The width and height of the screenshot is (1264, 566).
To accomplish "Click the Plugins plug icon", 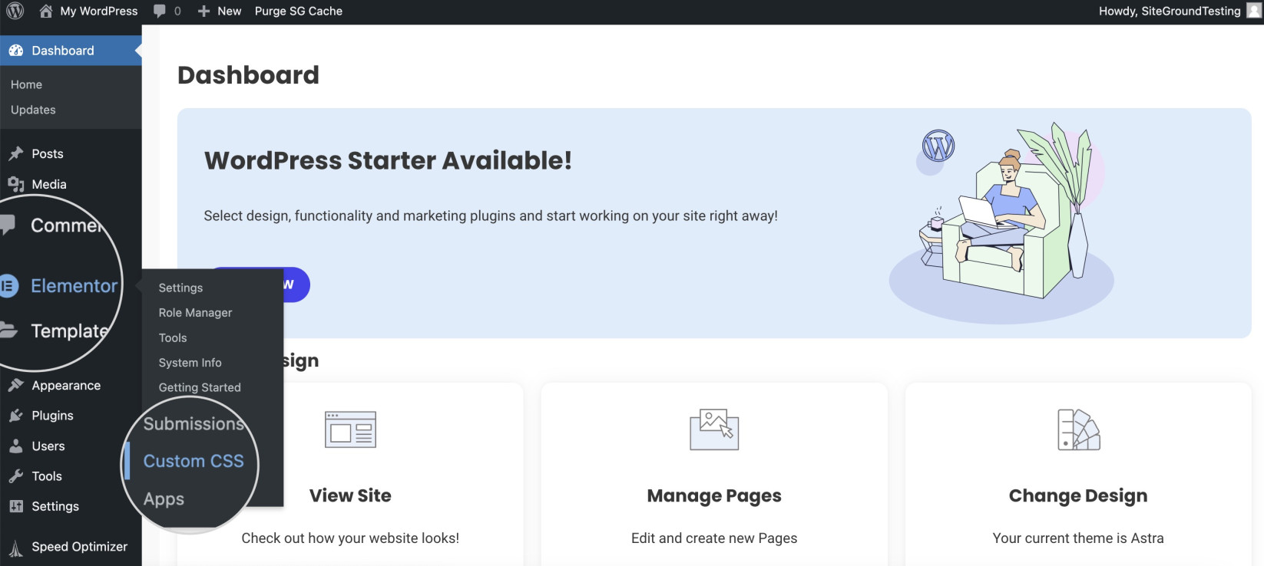I will click(16, 416).
